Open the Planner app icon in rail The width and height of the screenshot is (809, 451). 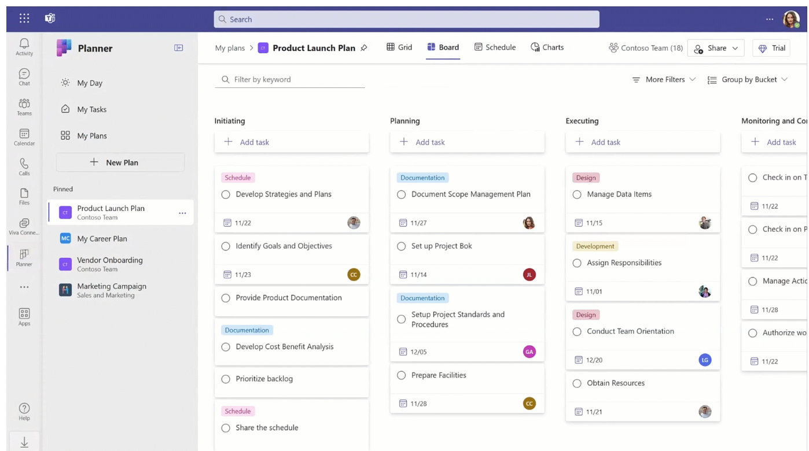24,257
